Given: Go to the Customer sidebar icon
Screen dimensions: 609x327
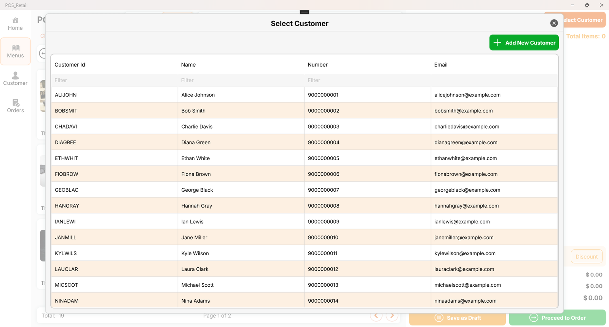Looking at the screenshot, I should tap(15, 79).
